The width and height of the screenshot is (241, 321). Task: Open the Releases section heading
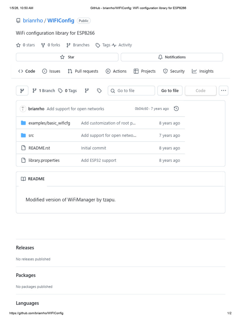click(25, 248)
